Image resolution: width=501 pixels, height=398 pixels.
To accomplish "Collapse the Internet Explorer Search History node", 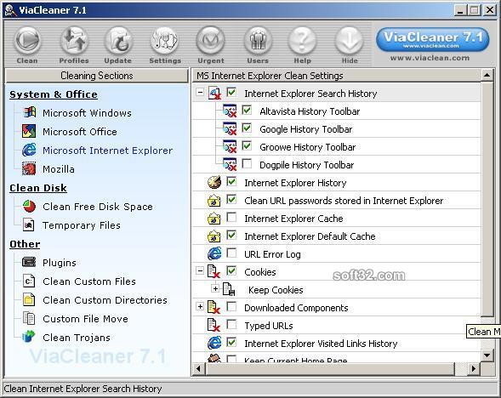I will 200,93.
